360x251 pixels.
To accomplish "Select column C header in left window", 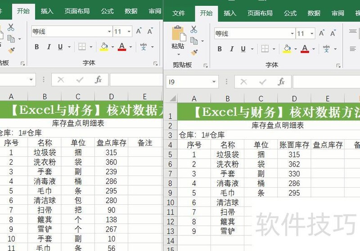I will 78,97.
